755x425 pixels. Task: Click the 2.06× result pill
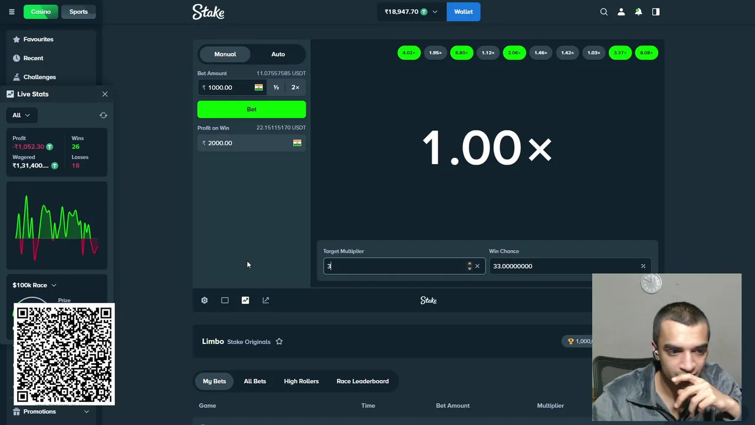pos(514,53)
